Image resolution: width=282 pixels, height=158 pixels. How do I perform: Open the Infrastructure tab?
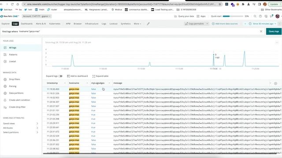92,24
